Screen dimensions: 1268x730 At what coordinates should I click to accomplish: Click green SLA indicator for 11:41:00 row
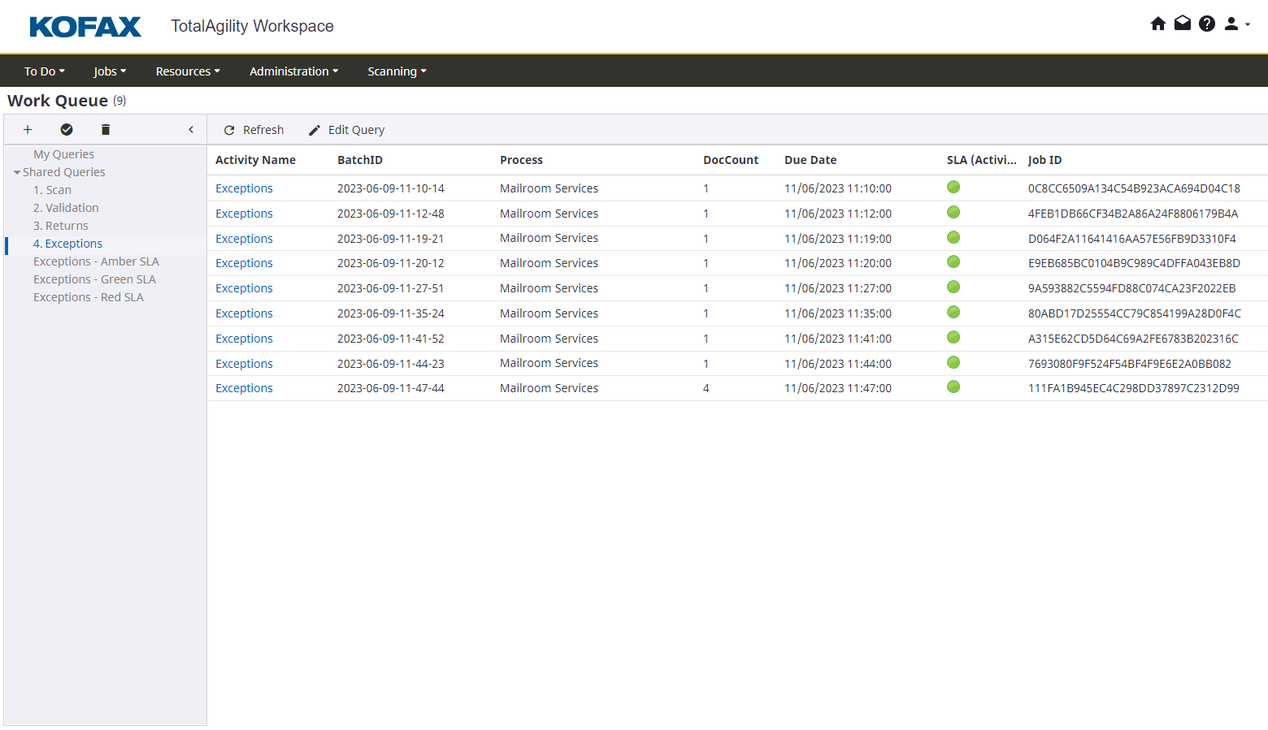(x=953, y=337)
